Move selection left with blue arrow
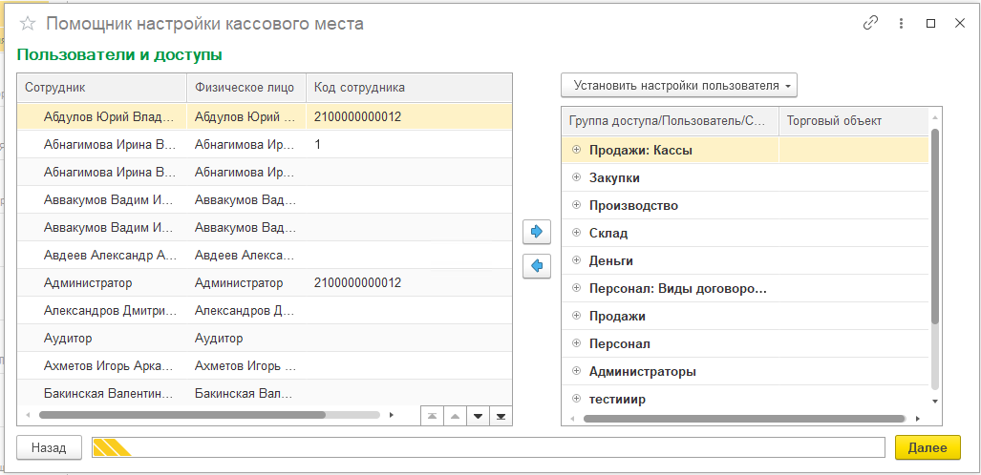Viewport: 981px width, 475px height. point(536,266)
